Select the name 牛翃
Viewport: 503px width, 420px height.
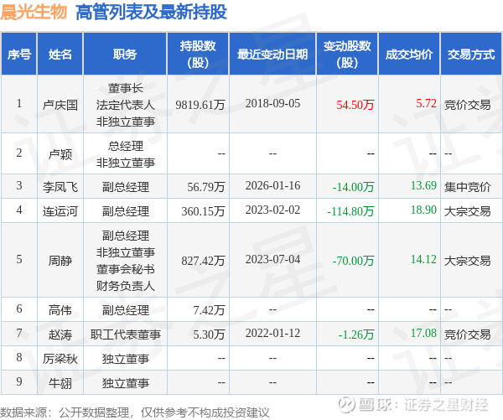[60, 383]
